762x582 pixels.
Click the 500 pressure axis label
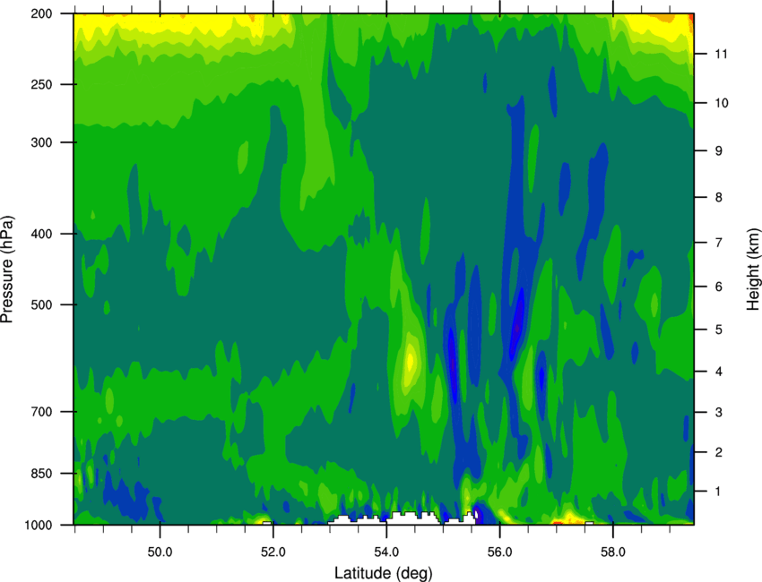(41, 304)
